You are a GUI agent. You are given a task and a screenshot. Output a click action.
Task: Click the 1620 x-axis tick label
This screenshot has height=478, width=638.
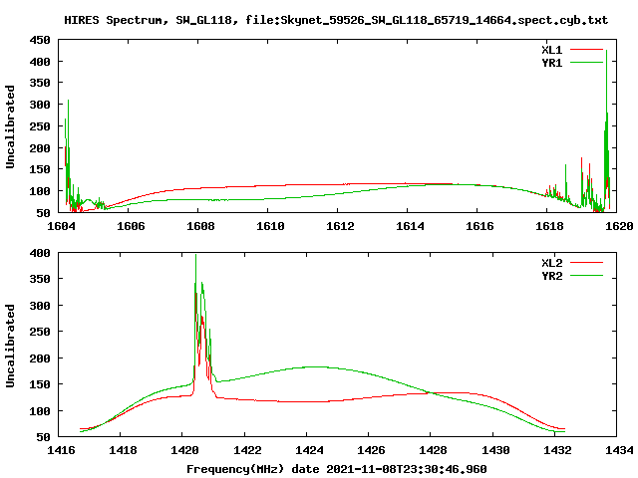pyautogui.click(x=619, y=226)
